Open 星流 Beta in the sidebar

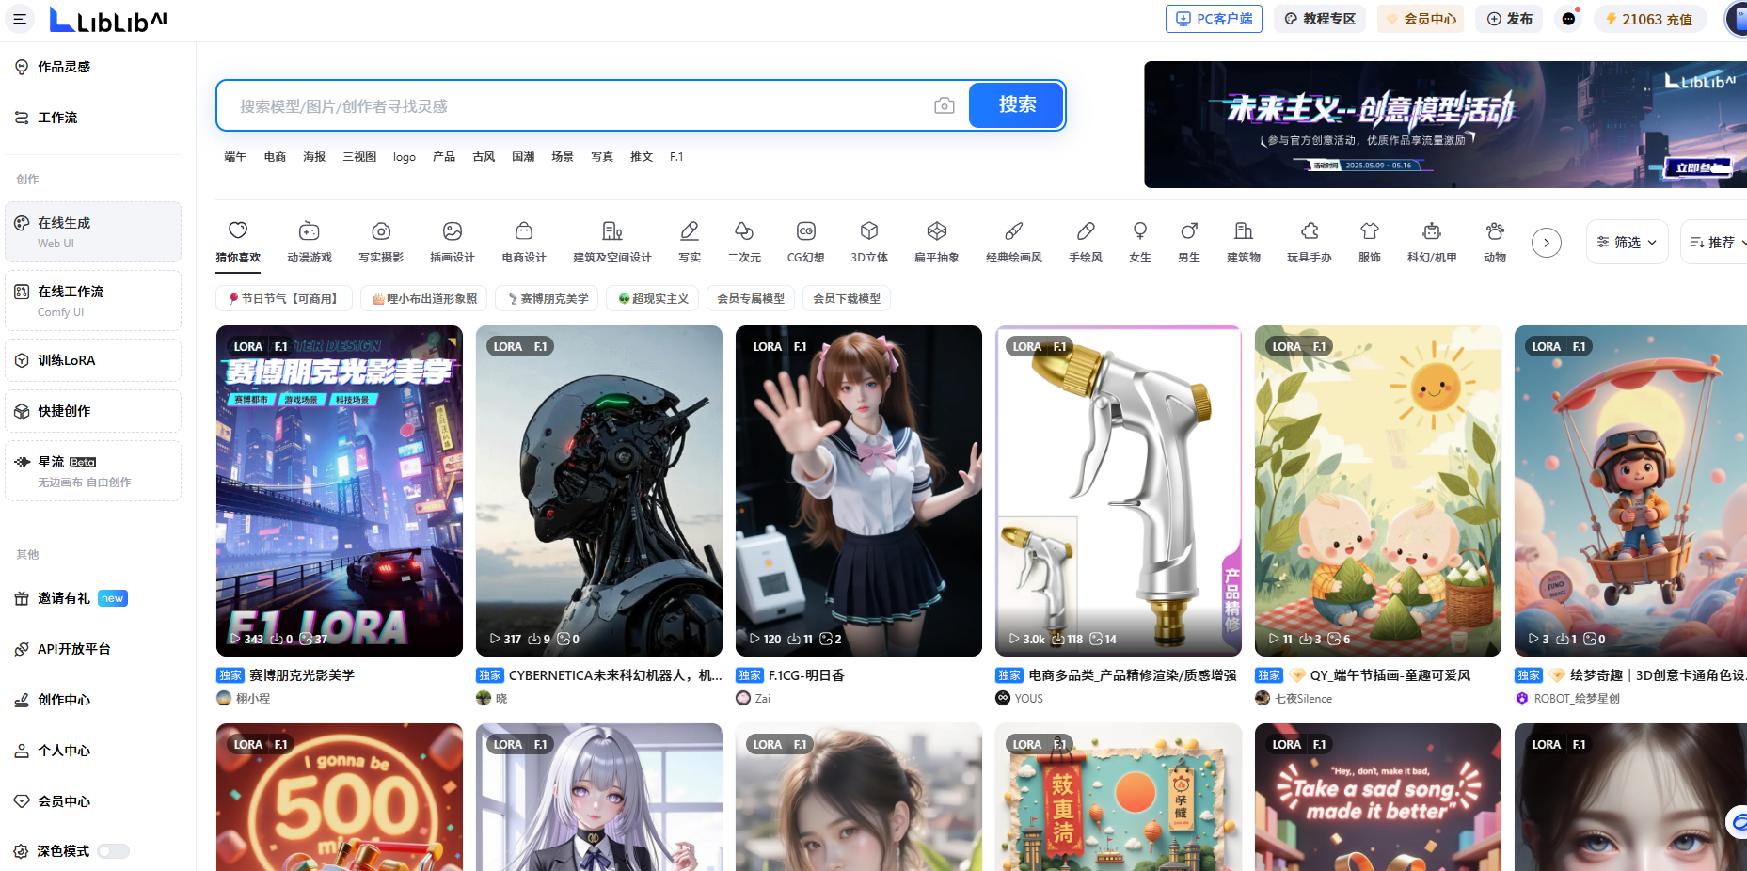pos(93,470)
